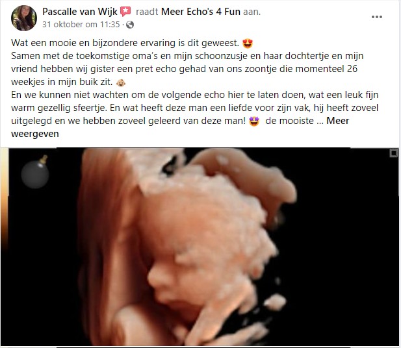
Task: Click the globe public audience icon
Action: [130, 25]
